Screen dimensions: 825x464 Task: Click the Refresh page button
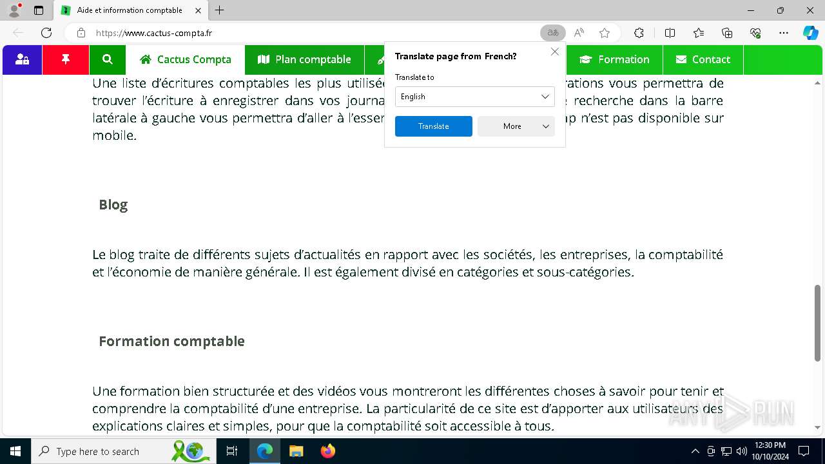[x=46, y=33]
